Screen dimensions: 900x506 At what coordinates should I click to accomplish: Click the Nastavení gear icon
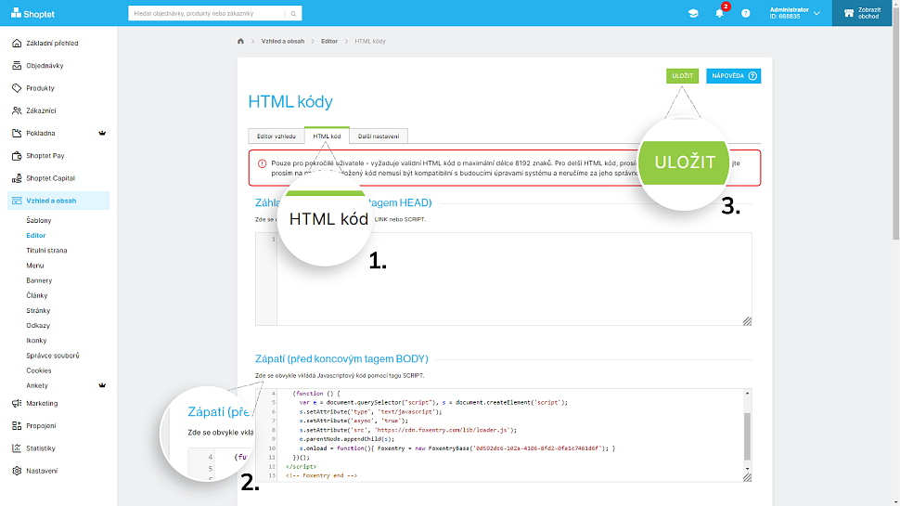click(x=17, y=471)
